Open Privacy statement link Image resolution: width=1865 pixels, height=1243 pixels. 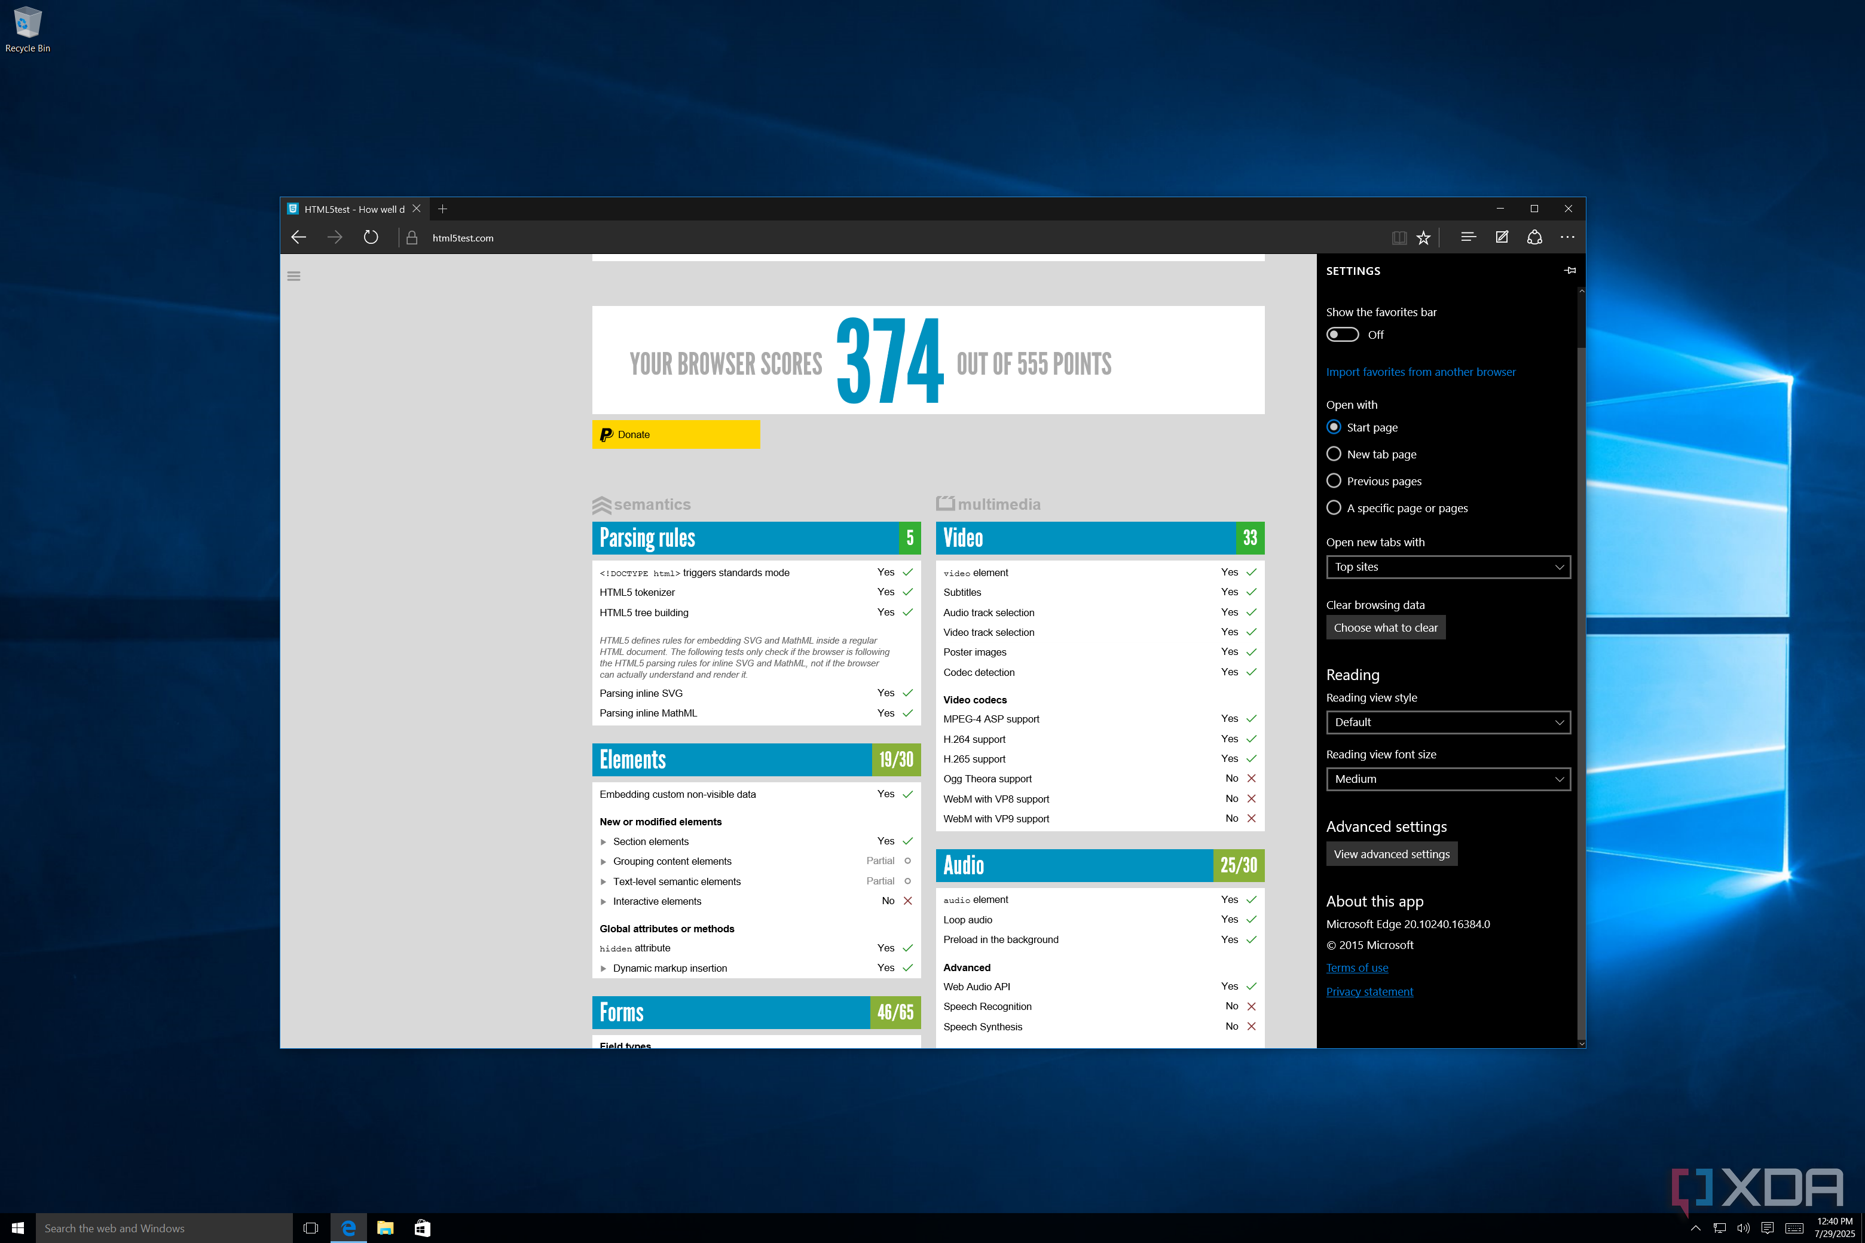tap(1369, 991)
